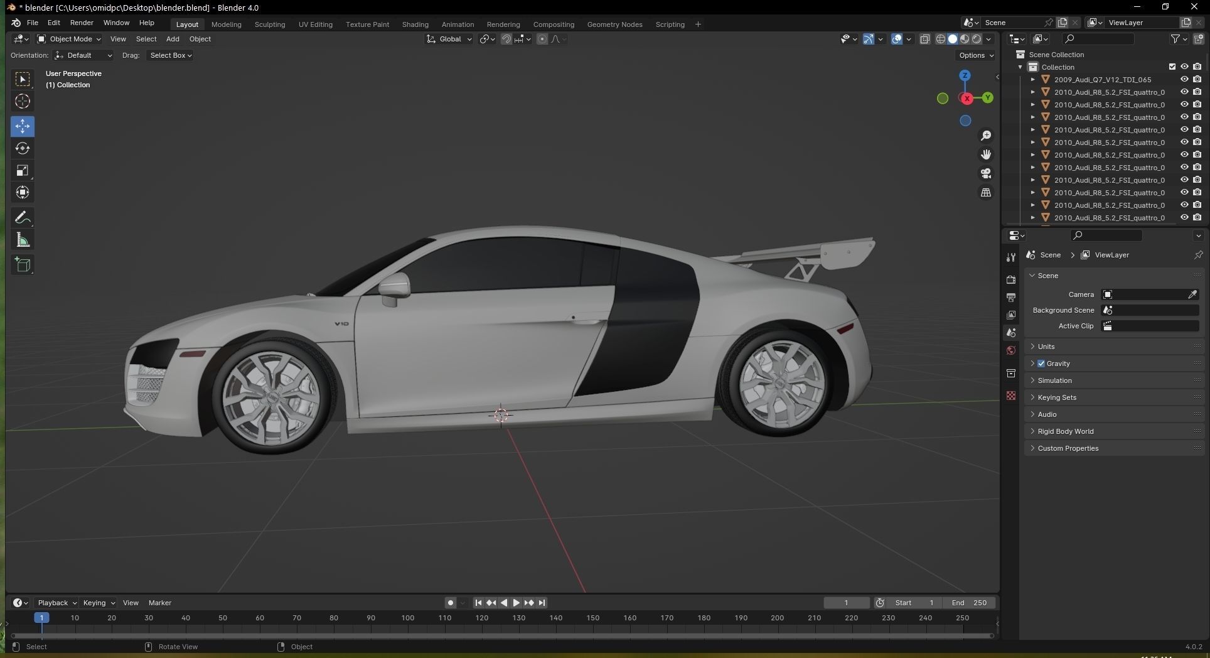Enable rendered viewport shading

977,39
